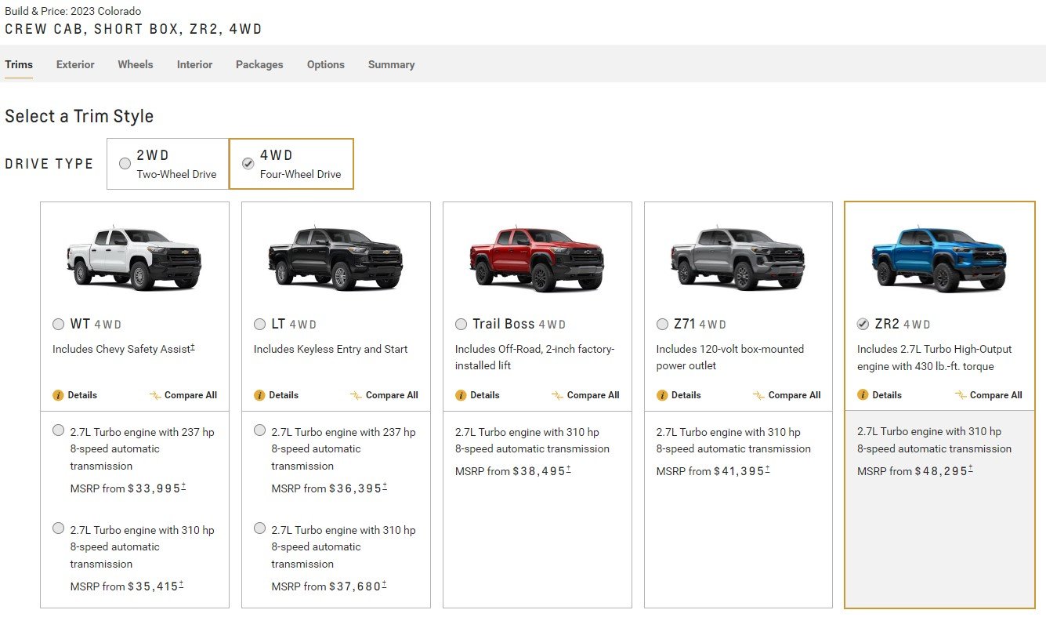Click Details link on Z71 card

click(686, 395)
